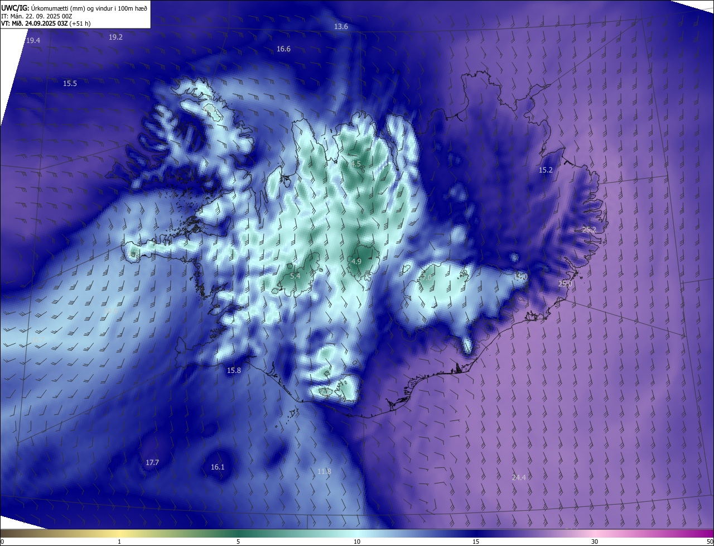Click the 15.2 value label
This screenshot has width=714, height=546.
(x=546, y=170)
